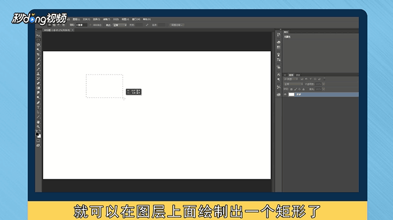Select the Clone Stamp tool
The height and width of the screenshot is (220, 393).
click(38, 74)
